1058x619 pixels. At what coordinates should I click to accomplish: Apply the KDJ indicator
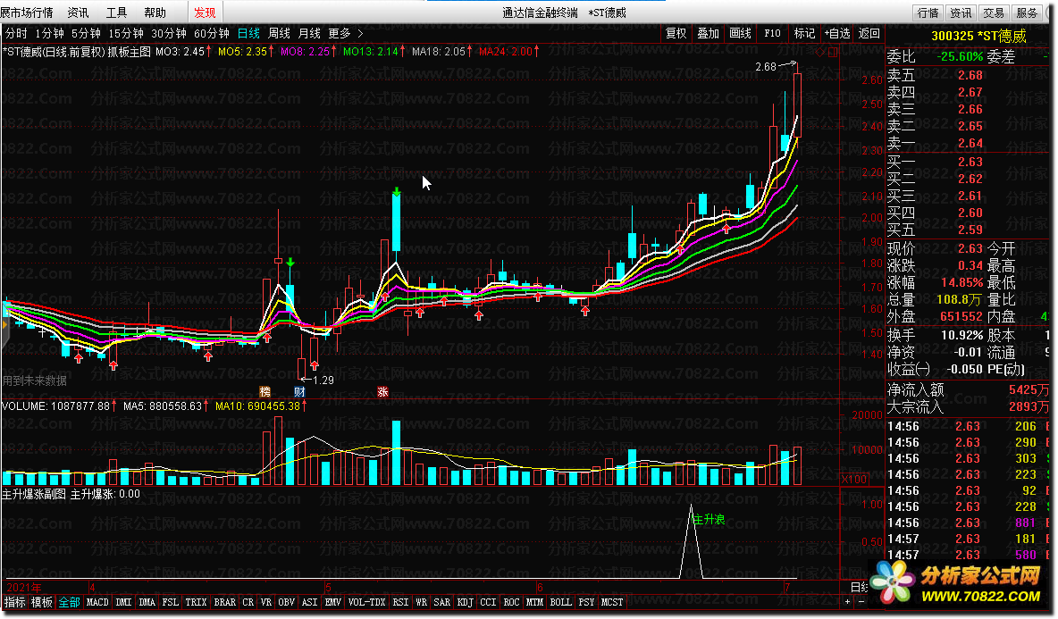coord(465,602)
